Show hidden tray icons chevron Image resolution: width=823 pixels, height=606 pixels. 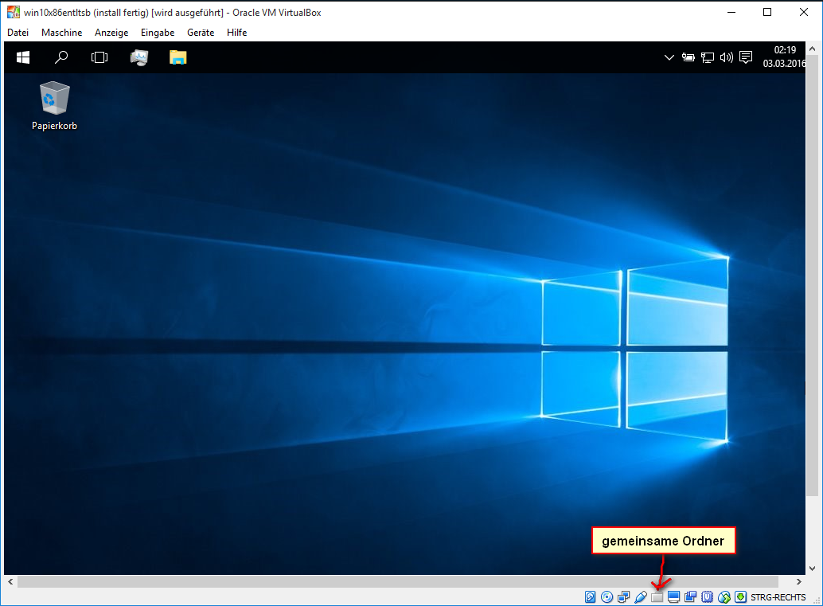pos(669,57)
